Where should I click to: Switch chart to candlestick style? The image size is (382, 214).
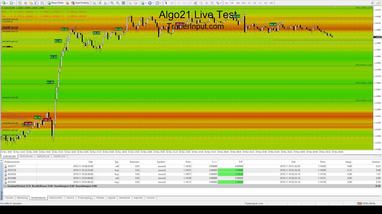pos(100,3)
